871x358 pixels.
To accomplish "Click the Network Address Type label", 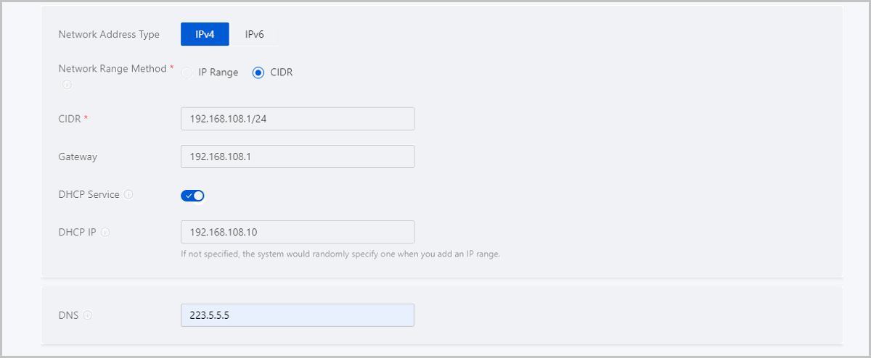I will coord(109,35).
